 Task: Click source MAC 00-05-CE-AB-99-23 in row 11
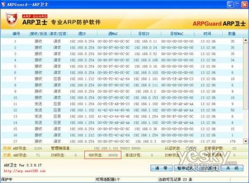click(114, 104)
